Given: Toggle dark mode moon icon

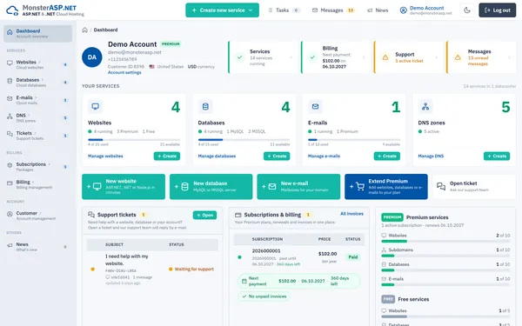Looking at the screenshot, I should (x=467, y=10).
